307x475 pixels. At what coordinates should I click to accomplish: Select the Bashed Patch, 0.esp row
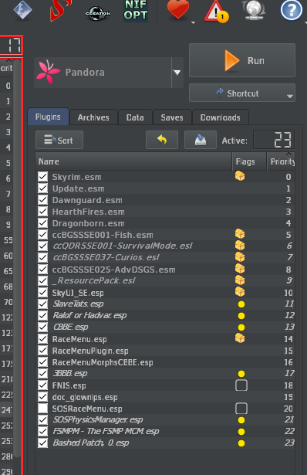click(x=165, y=443)
